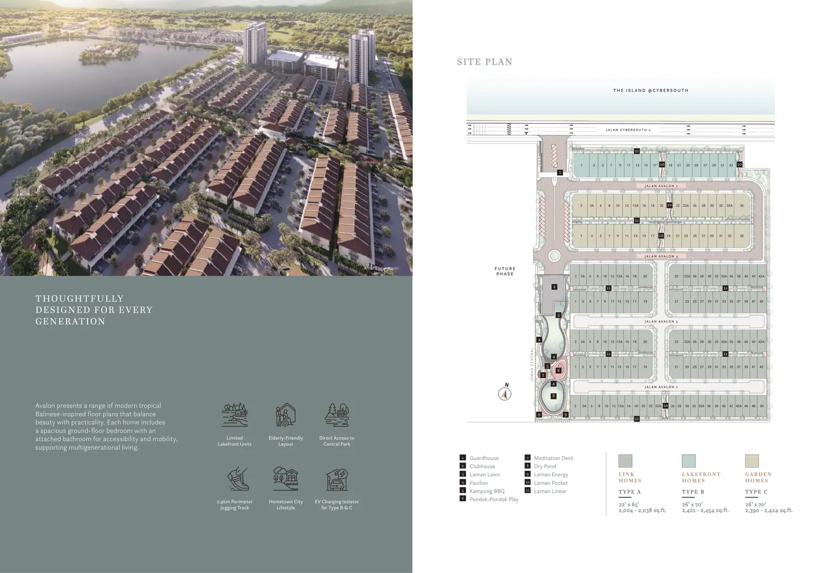Click the "JALAN AVALON 3" road label
The height and width of the screenshot is (573, 825).
point(661,256)
